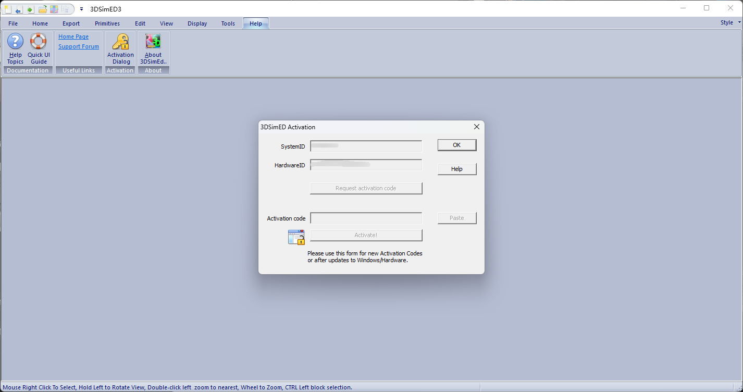Switch to the Home ribbon tab
The height and width of the screenshot is (392, 743).
40,23
